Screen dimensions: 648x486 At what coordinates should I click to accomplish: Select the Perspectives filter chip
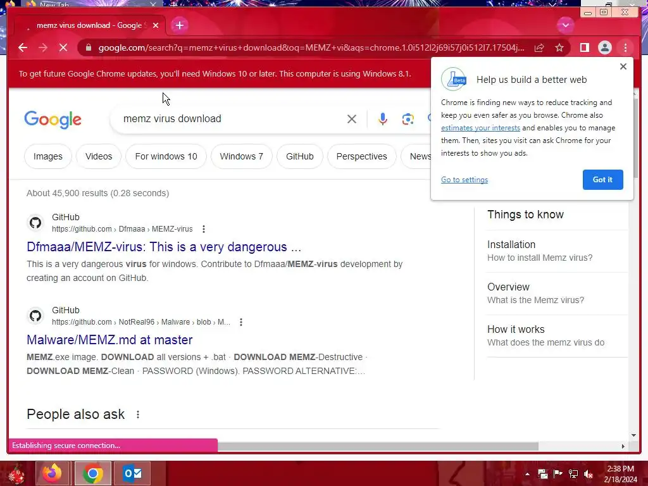coord(361,157)
